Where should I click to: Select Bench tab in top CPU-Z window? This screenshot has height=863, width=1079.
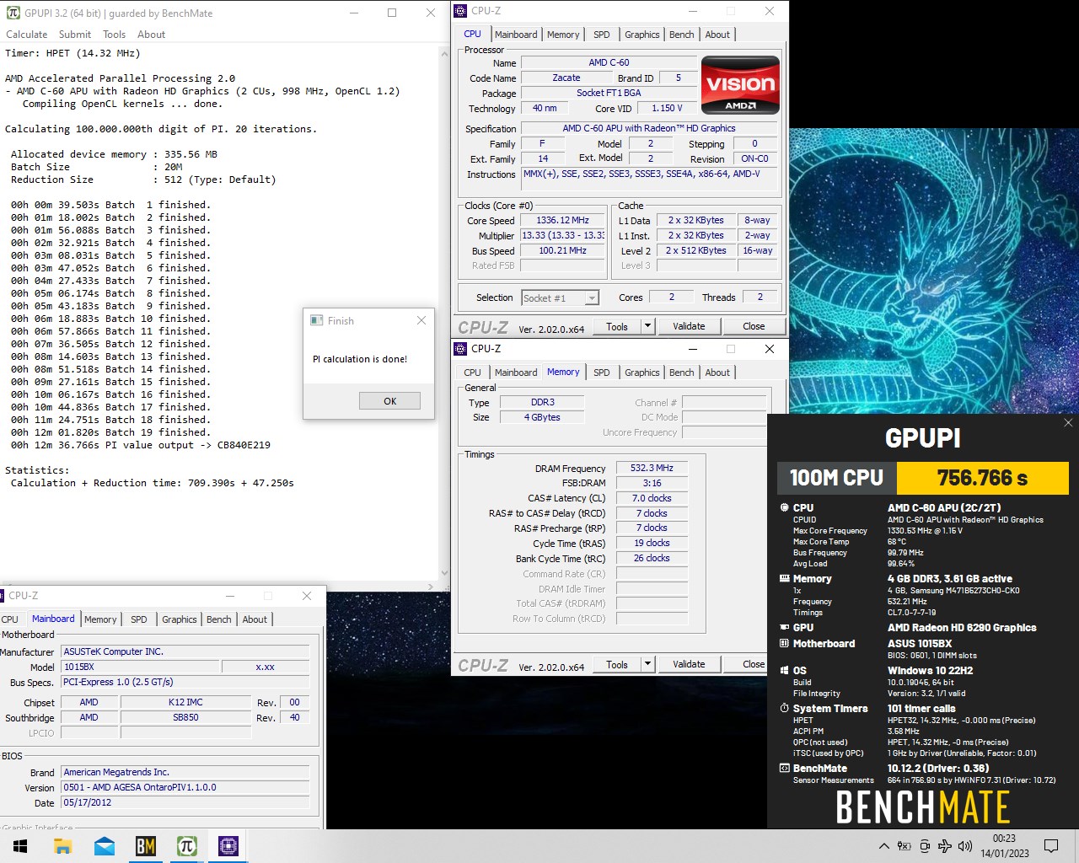point(682,35)
